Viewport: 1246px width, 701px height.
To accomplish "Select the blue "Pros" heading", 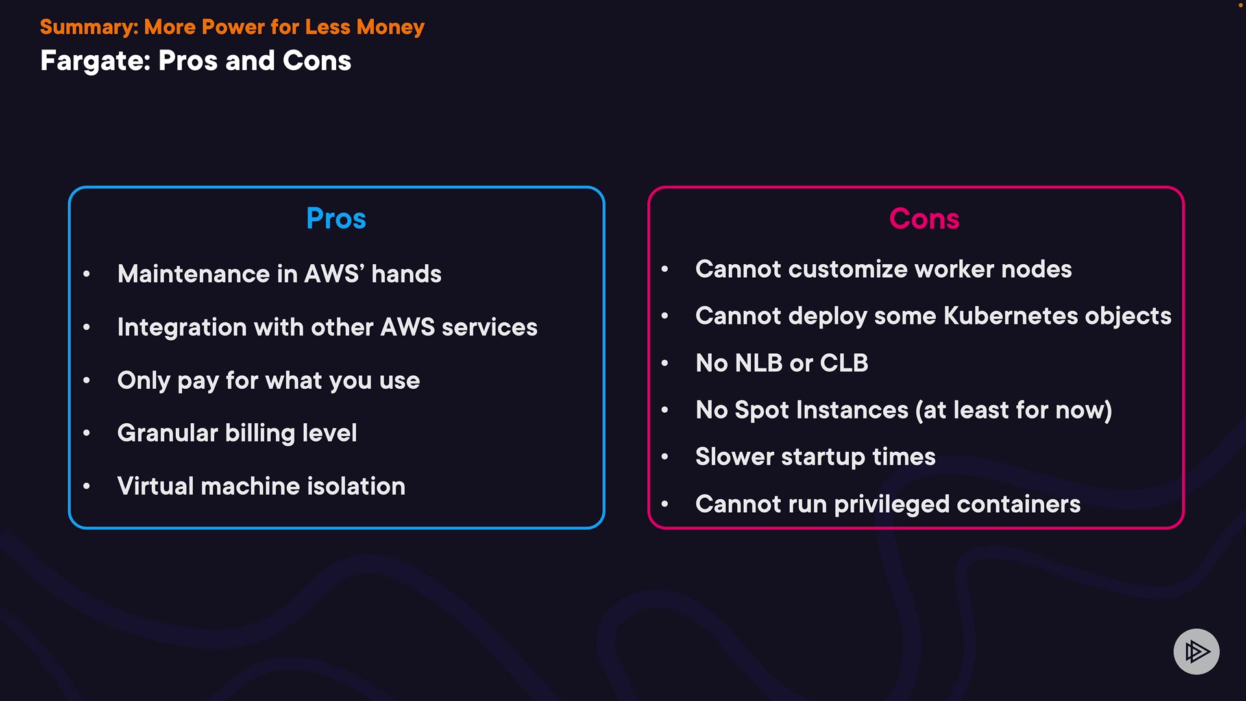I will pyautogui.click(x=336, y=219).
